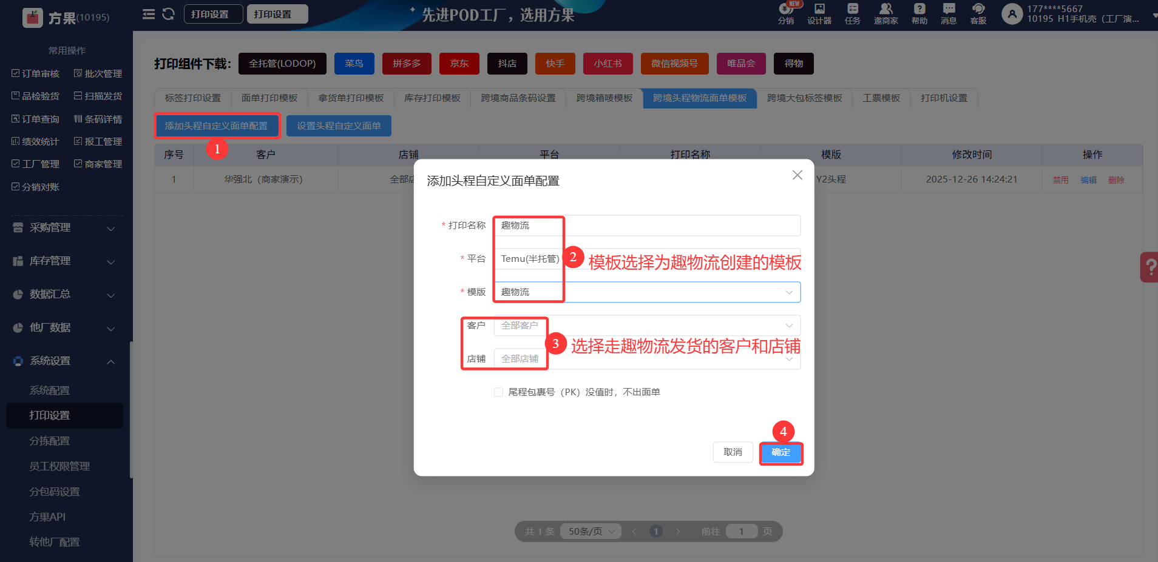Switch to the 工票模板 tab
The width and height of the screenshot is (1158, 562).
pyautogui.click(x=882, y=98)
